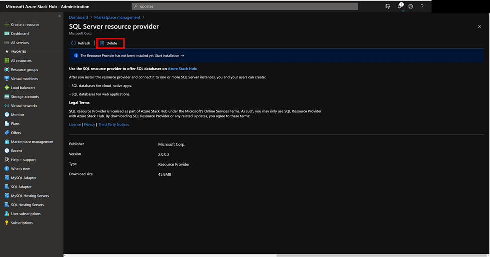Viewport: 490px width, 257px height.
Task: Click the search box containing updates
Action: point(245,6)
